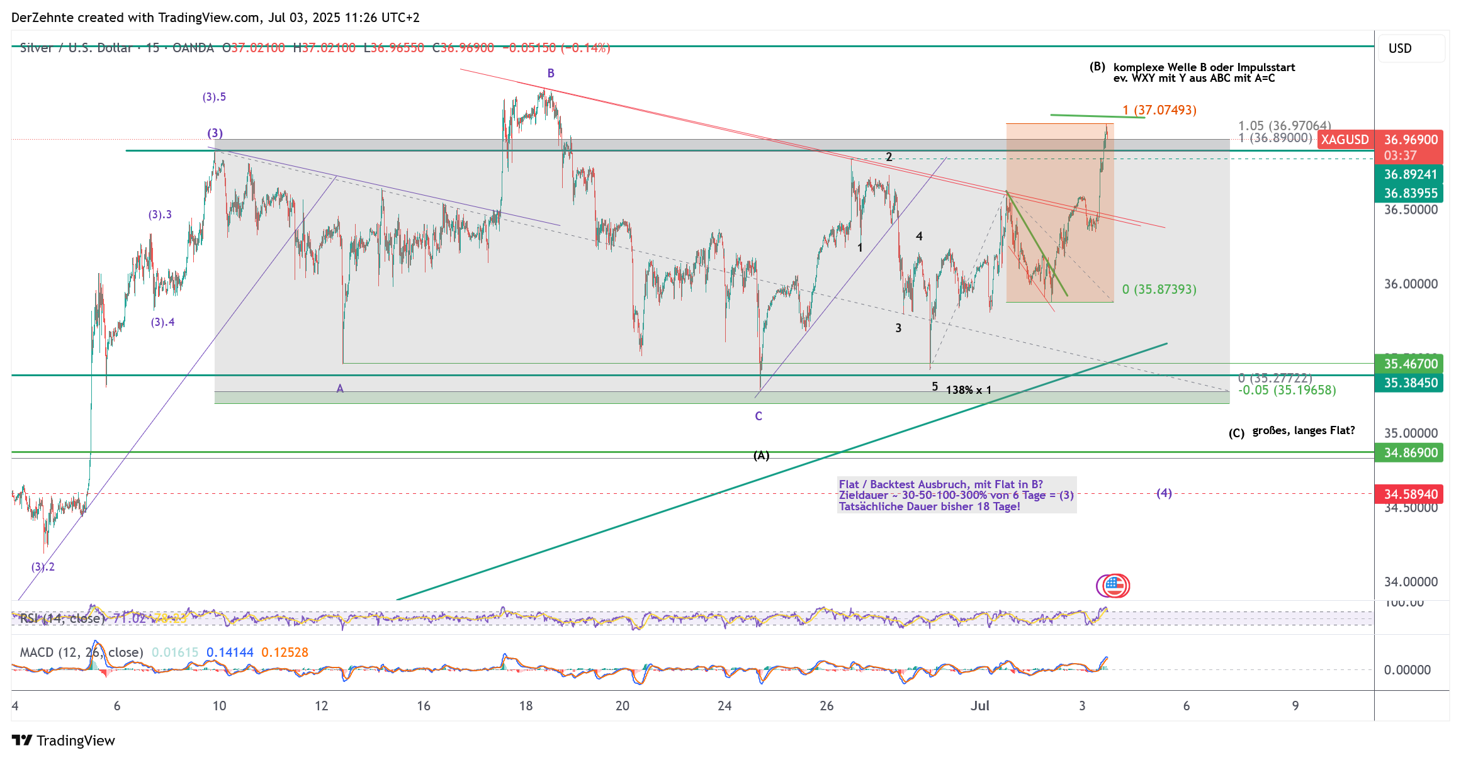The image size is (1461, 760).
Task: Click the TradingView logo at bottom left
Action: [22, 740]
